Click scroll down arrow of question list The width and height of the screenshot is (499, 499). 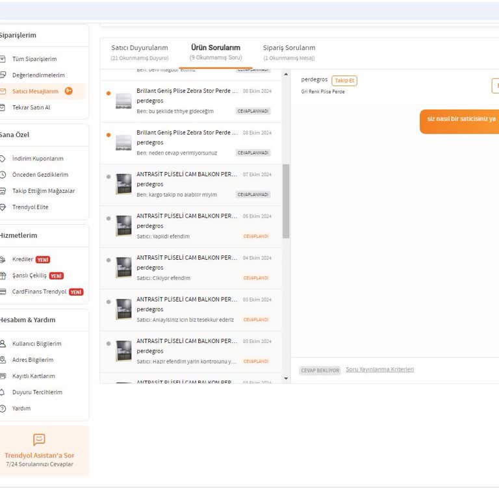[x=286, y=378]
